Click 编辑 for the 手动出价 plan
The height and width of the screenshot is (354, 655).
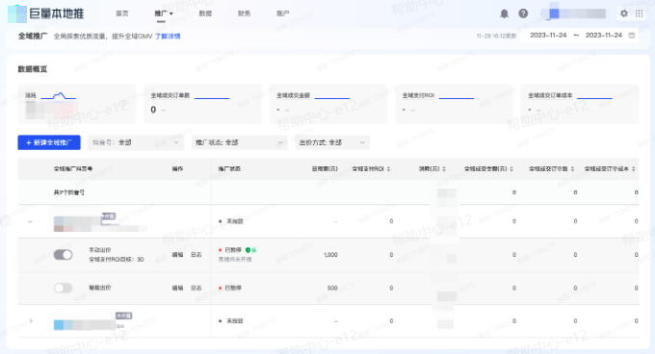click(177, 255)
